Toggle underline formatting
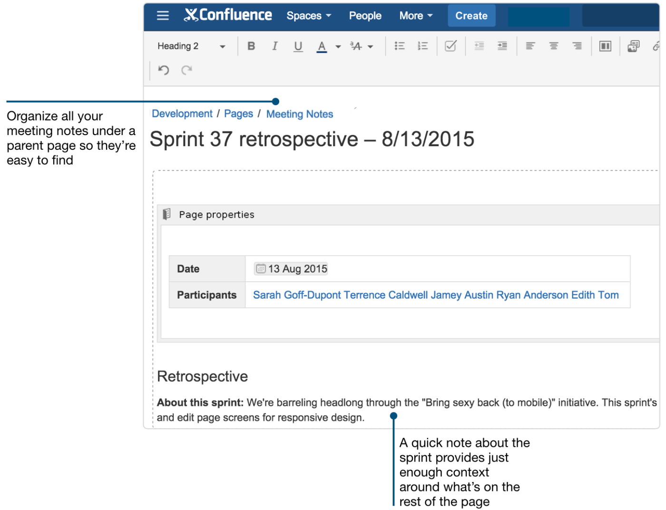 [298, 46]
